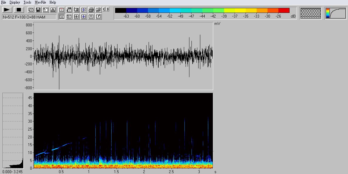Image resolution: width=348 pixels, height=174 pixels.
Task: Click the bell-shaped spectrum curve icon
Action: (x=53, y=10)
